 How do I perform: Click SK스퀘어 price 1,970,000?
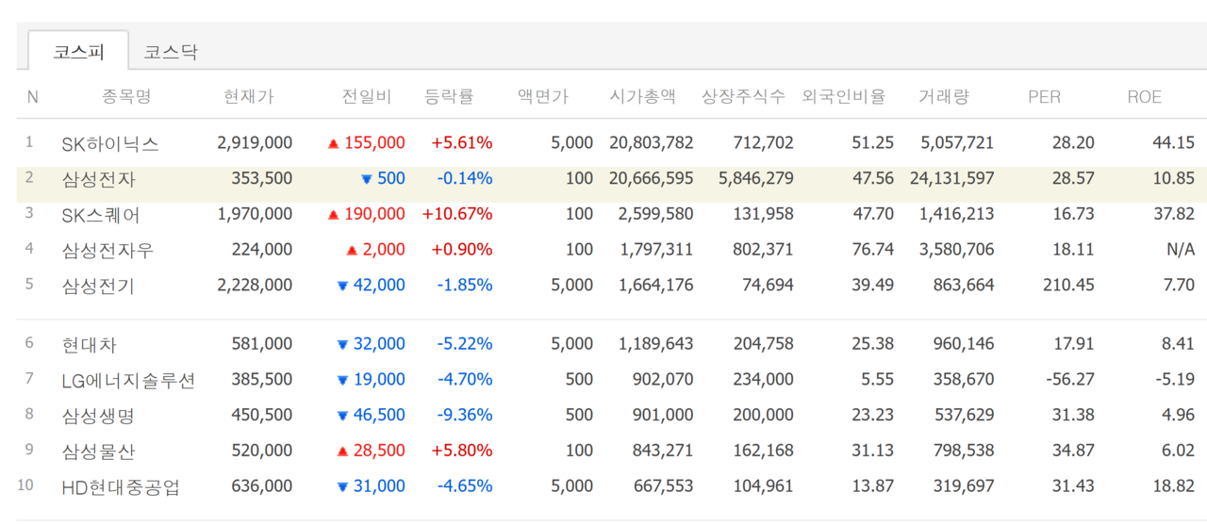coord(255,214)
